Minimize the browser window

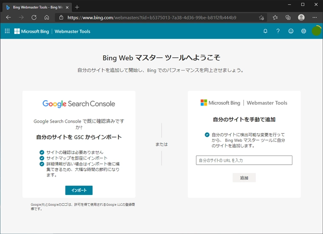(x=289, y=5)
